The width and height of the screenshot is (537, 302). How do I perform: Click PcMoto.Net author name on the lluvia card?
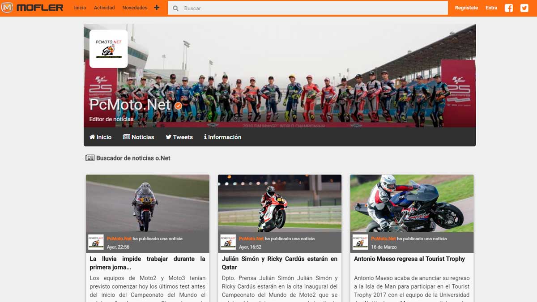pos(119,238)
